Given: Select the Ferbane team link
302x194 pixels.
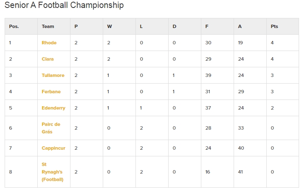Looking at the screenshot, I should tap(51, 92).
